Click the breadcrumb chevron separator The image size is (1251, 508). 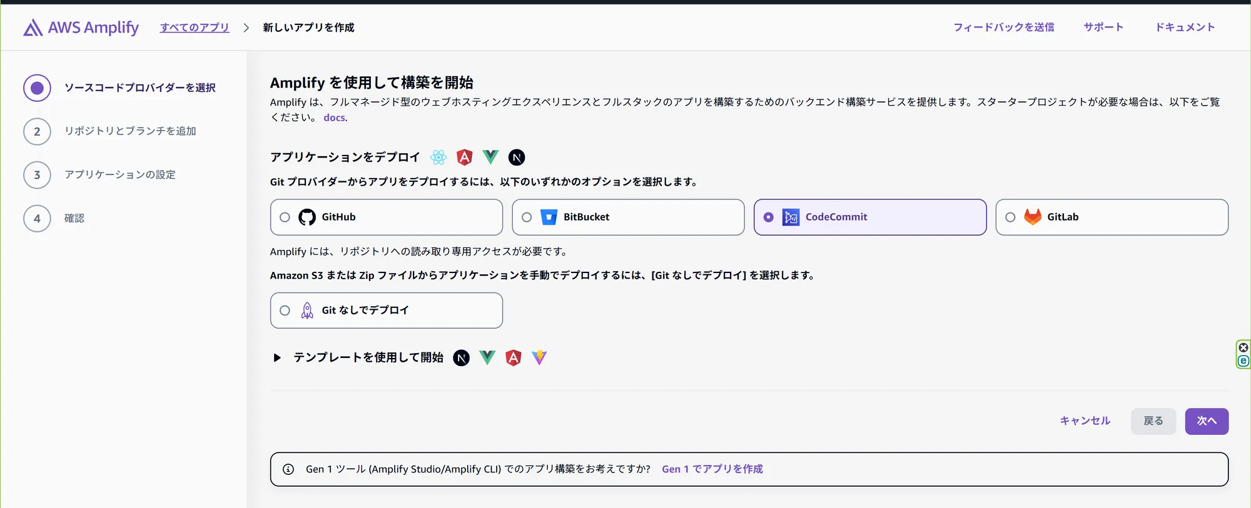[246, 27]
